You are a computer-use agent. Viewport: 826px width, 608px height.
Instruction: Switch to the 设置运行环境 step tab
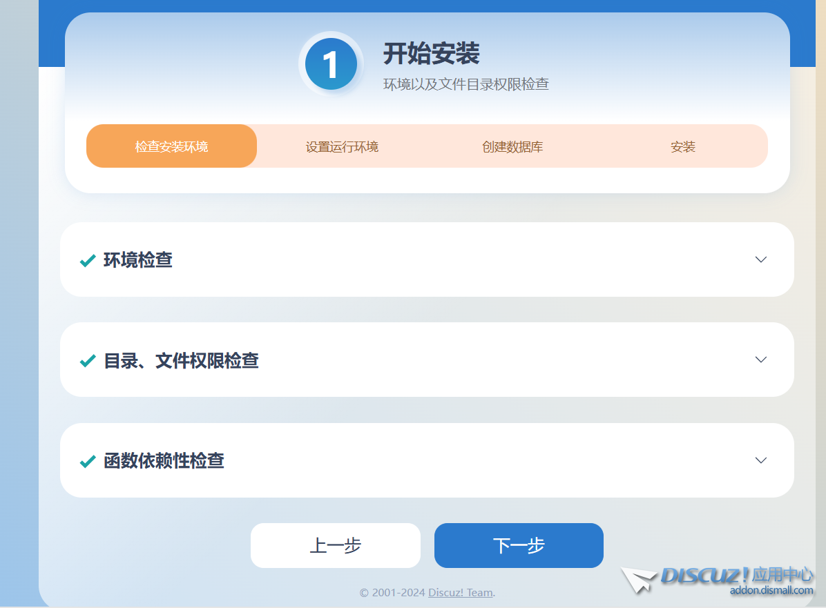point(342,146)
